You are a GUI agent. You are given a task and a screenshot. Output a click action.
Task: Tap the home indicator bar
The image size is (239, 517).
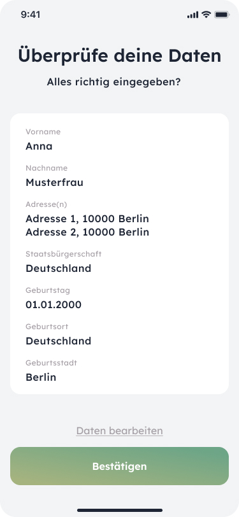[x=120, y=510]
